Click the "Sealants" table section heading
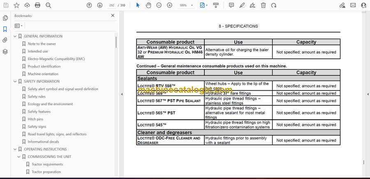This screenshot has height=179, width=370. click(x=147, y=79)
